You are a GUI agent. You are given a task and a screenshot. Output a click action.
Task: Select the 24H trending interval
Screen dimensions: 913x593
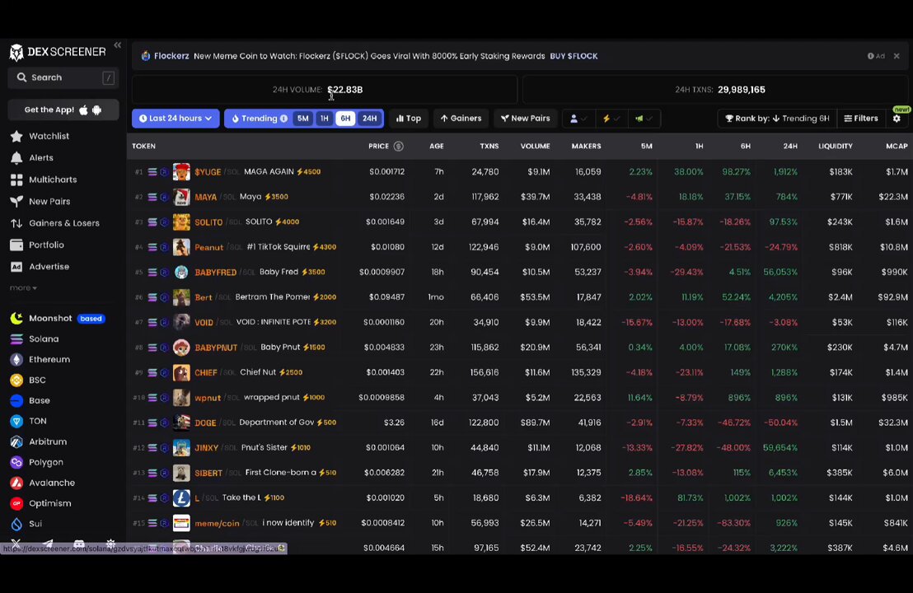(x=370, y=119)
